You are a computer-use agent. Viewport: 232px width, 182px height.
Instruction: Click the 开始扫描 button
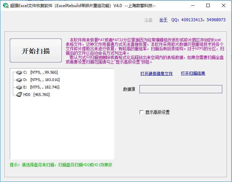click(x=36, y=50)
